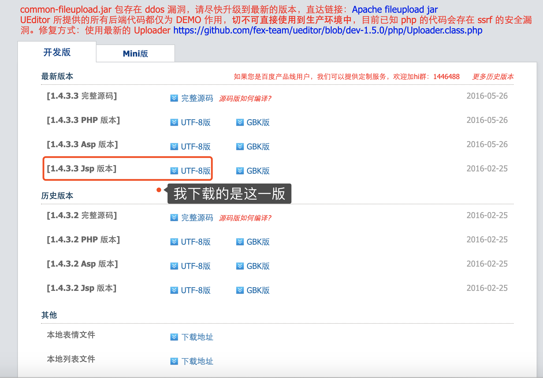The width and height of the screenshot is (543, 378).
Task: Download 1.4.3.2 Jsp GBK版
Action: pyautogui.click(x=258, y=290)
